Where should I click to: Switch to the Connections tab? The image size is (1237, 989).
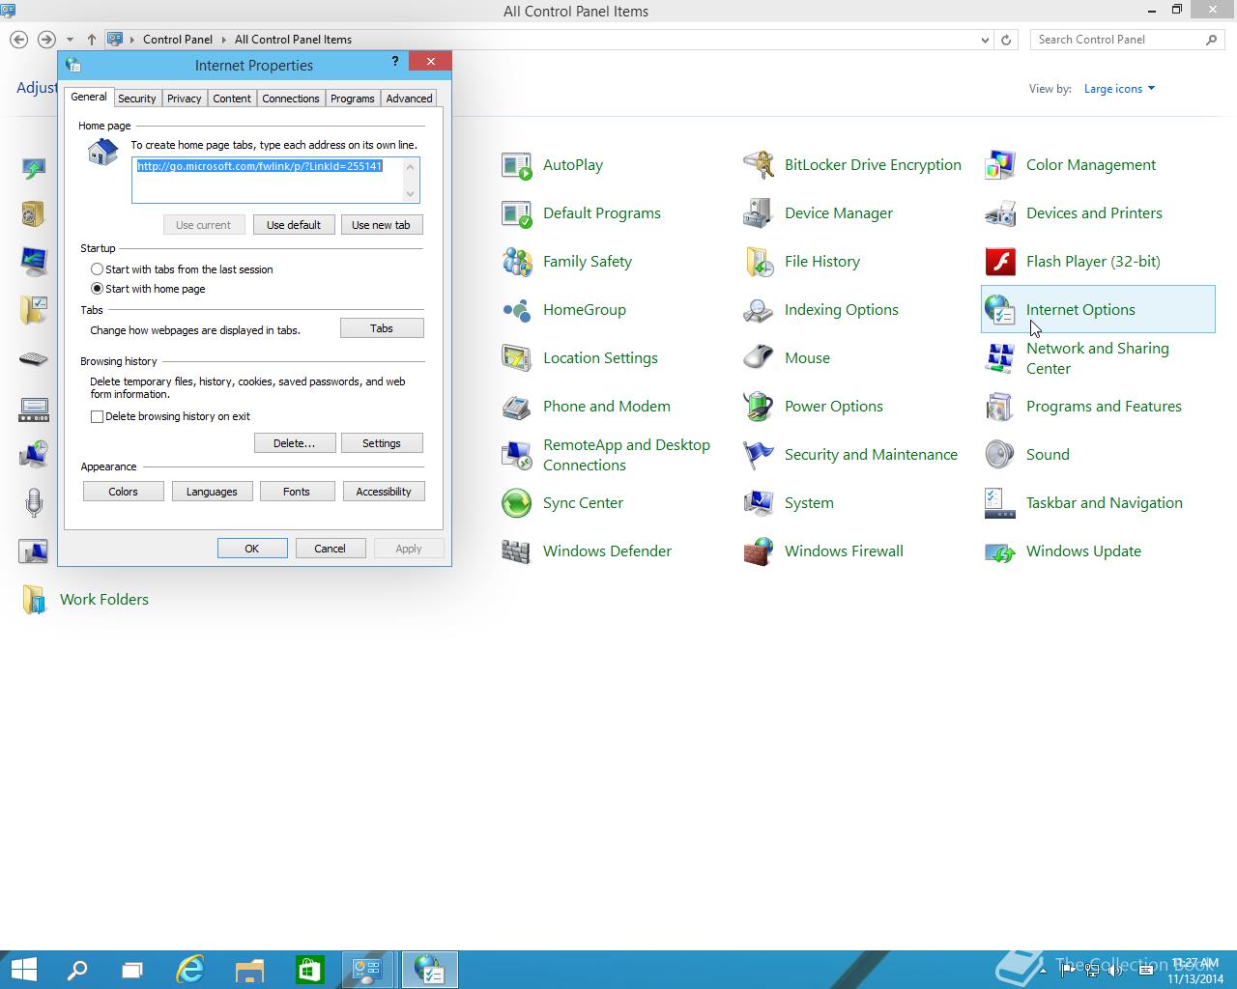click(290, 99)
